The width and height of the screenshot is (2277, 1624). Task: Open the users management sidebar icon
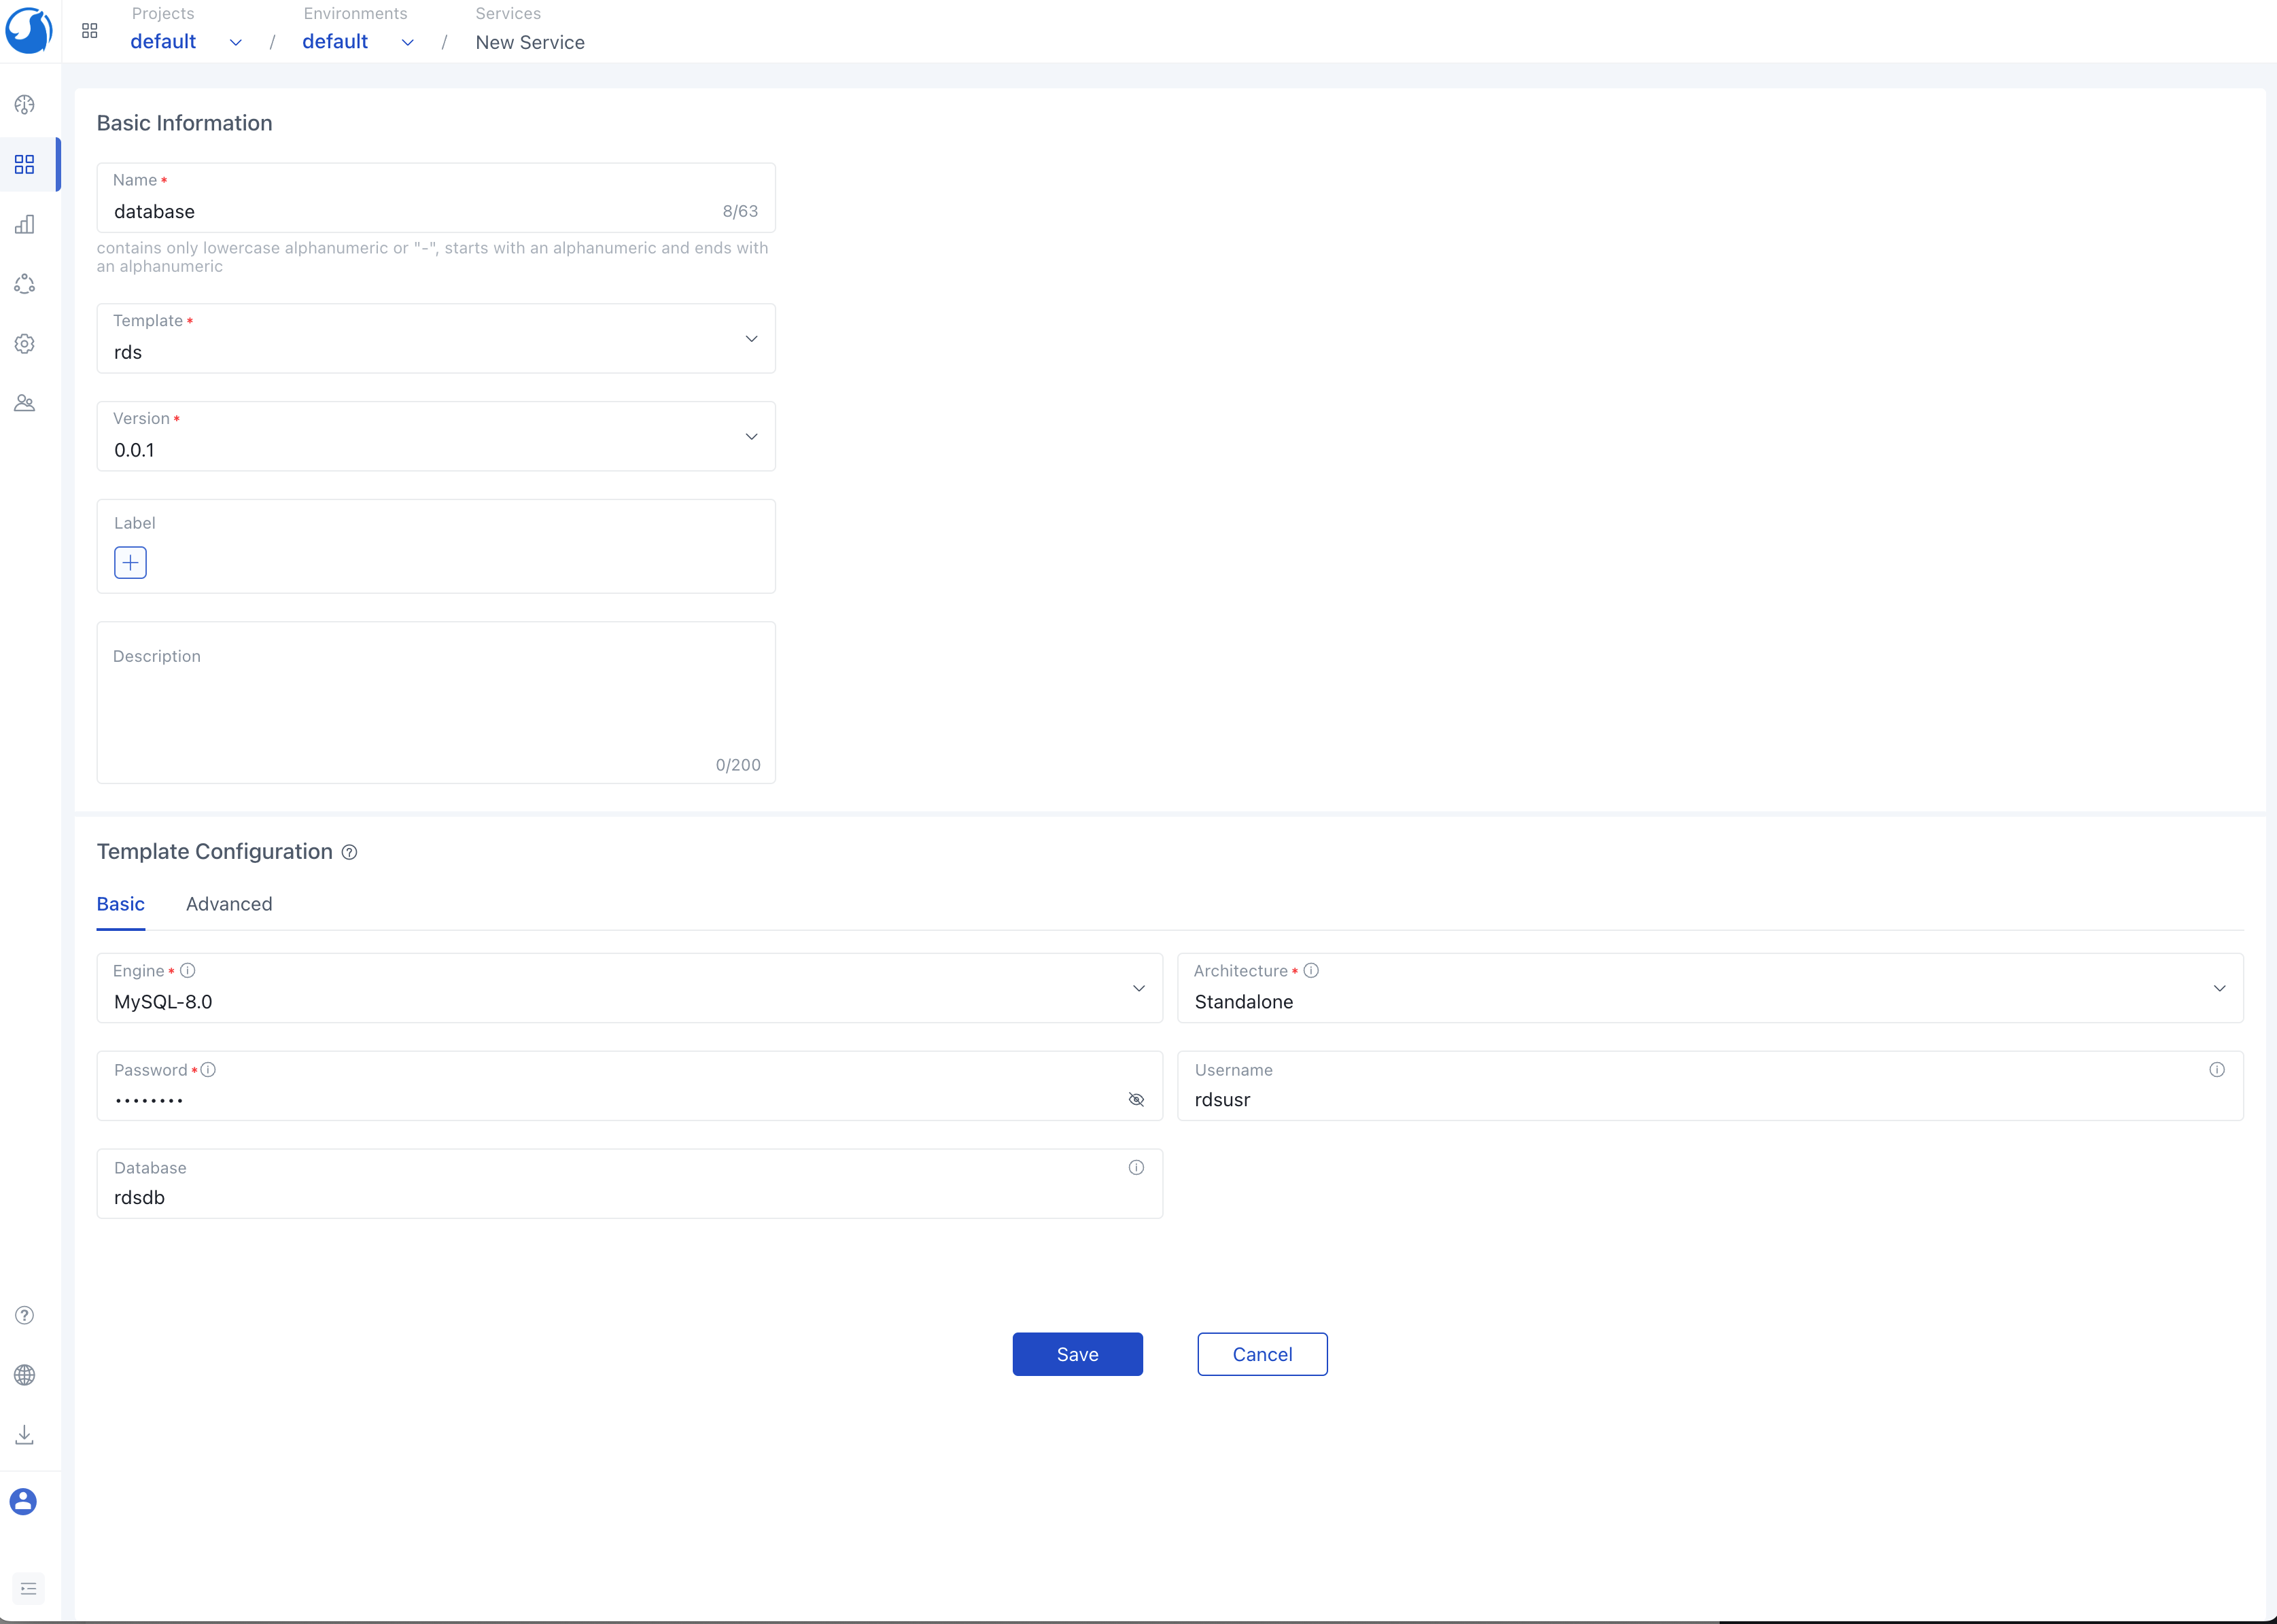(x=25, y=403)
